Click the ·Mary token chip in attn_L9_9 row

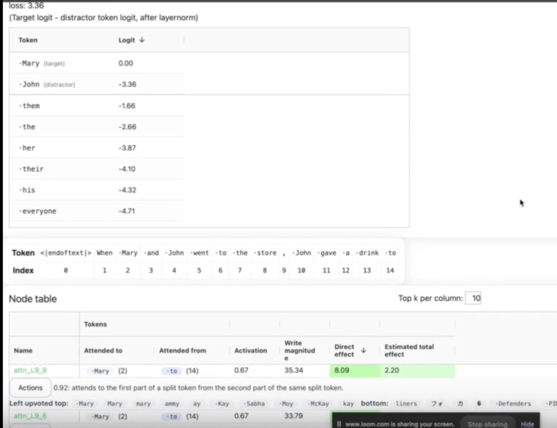[101, 371]
